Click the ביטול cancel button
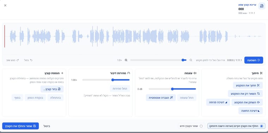Screen dimensions: 268x133 pos(47,126)
